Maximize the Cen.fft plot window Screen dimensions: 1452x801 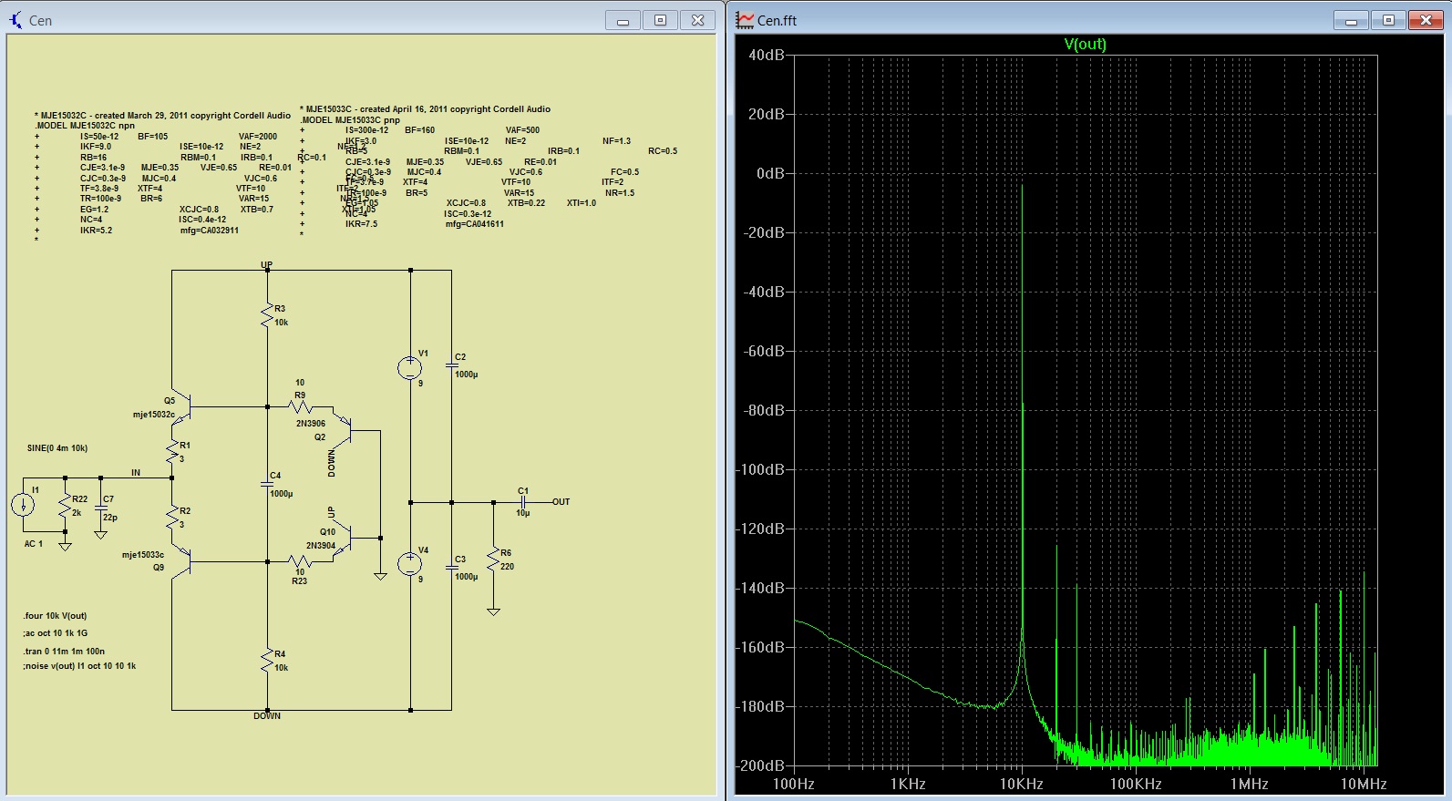1389,20
